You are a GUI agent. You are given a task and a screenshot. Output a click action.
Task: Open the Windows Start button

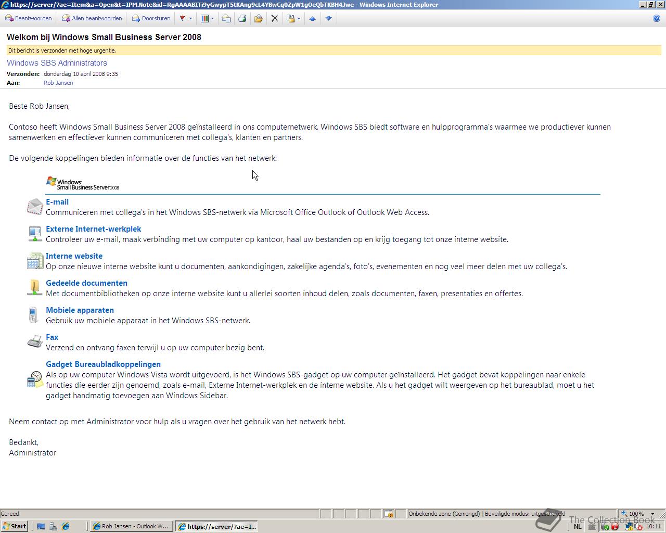pyautogui.click(x=15, y=526)
